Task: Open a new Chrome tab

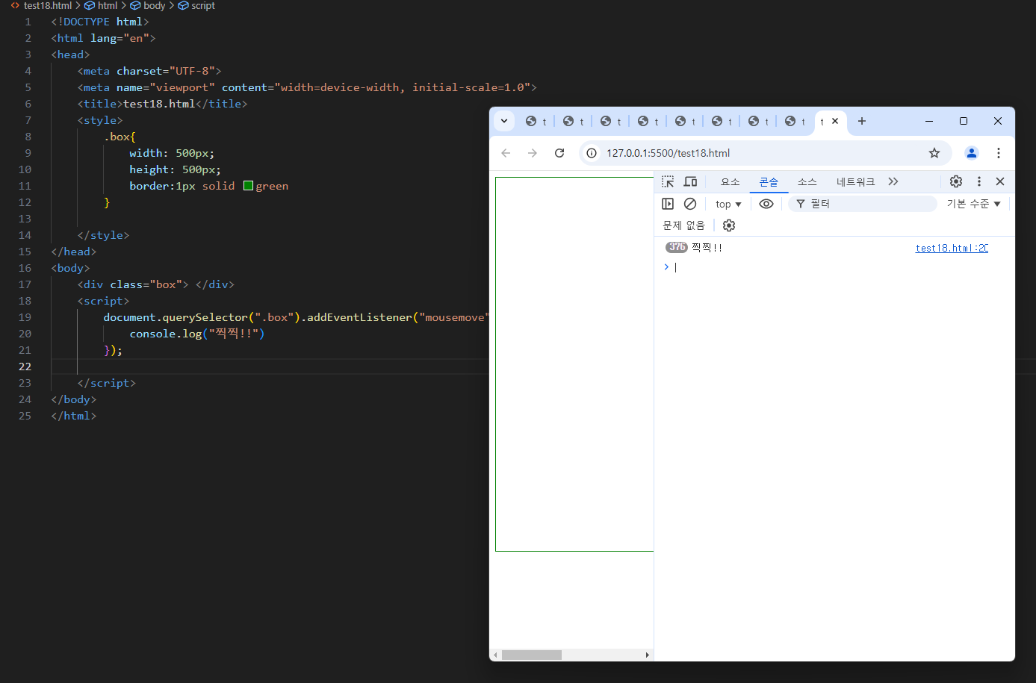Action: tap(862, 121)
